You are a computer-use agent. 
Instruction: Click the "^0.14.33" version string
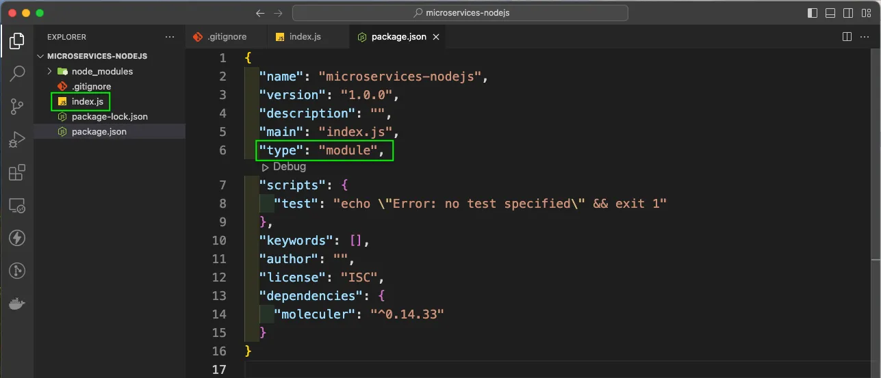(407, 314)
